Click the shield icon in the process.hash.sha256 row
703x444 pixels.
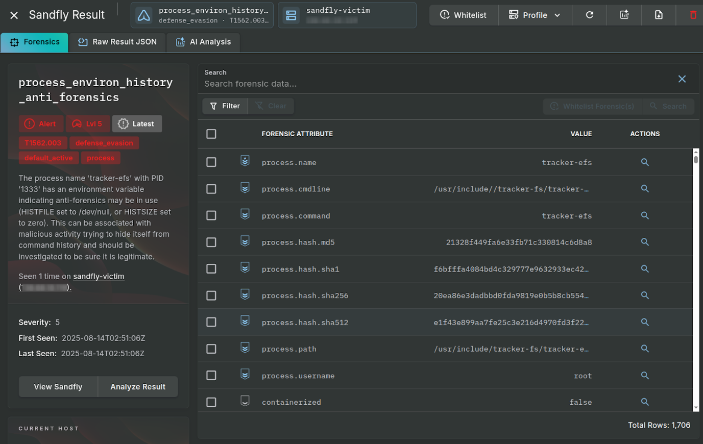click(x=245, y=294)
